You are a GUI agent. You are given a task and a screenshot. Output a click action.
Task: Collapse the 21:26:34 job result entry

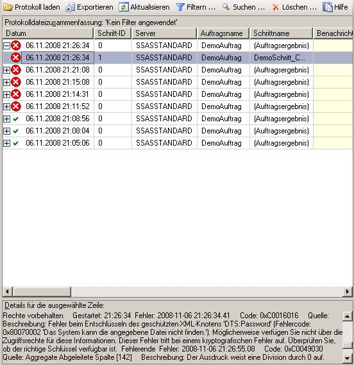pos(6,46)
